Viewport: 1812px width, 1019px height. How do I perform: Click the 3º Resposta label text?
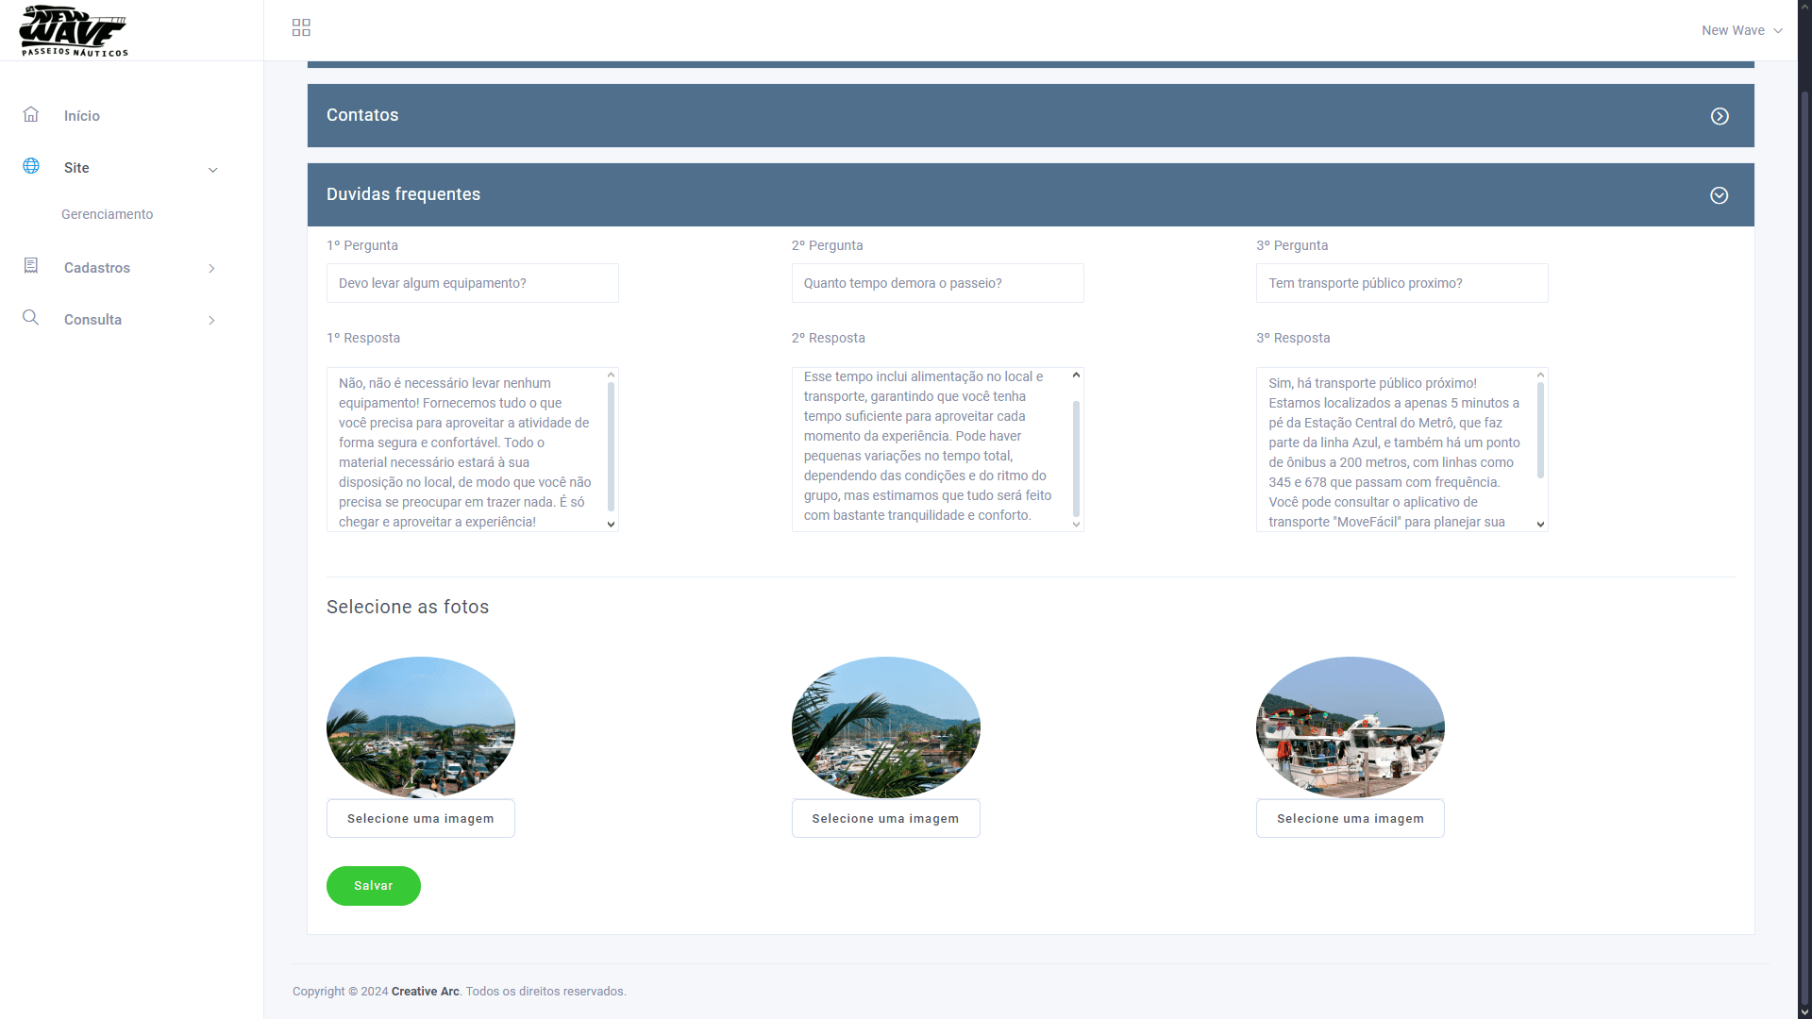[x=1293, y=338]
